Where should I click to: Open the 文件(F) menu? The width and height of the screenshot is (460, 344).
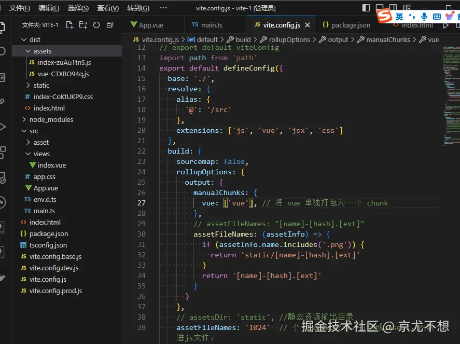pyautogui.click(x=20, y=8)
